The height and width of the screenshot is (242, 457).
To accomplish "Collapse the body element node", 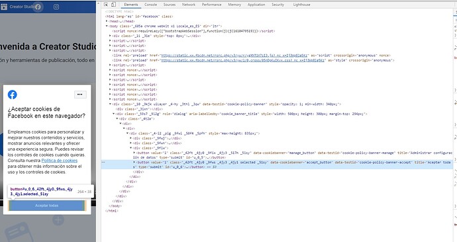I will [x=107, y=26].
